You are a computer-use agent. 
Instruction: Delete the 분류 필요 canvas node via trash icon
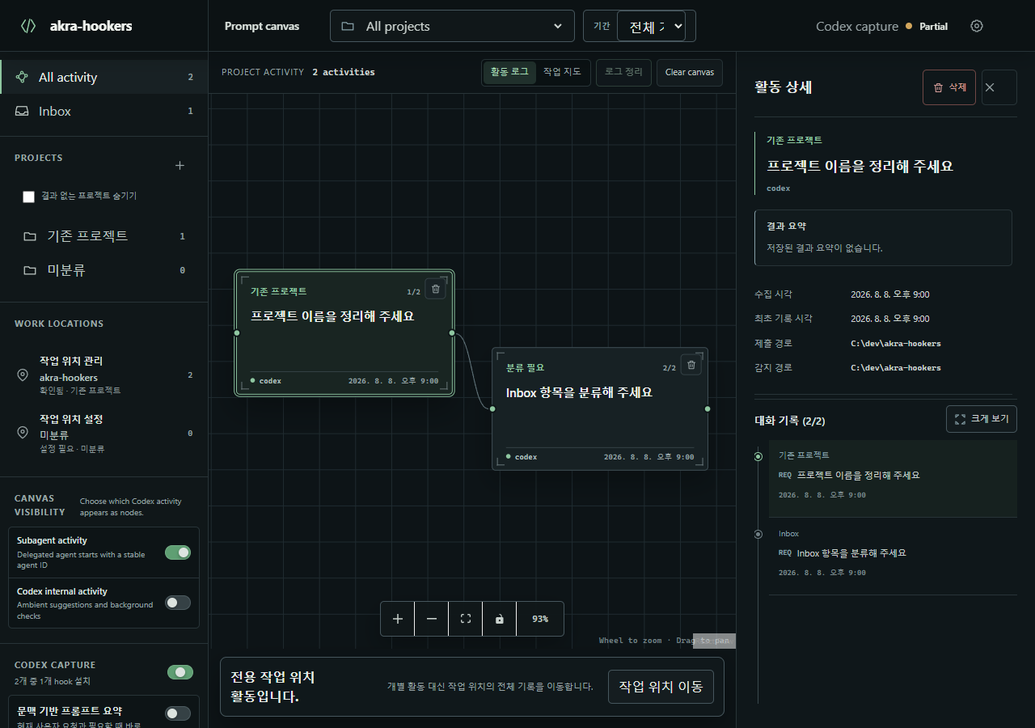(691, 365)
